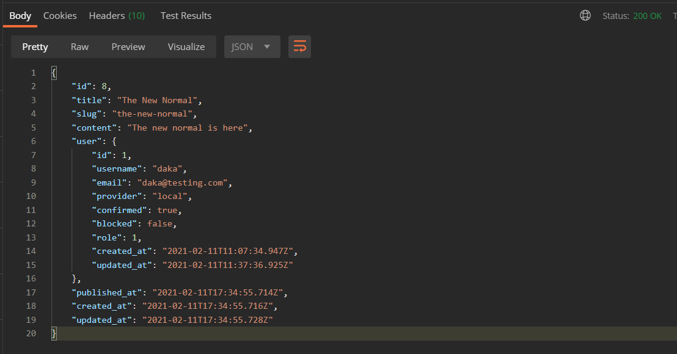This screenshot has width=677, height=354.
Task: Click the "local" provider value
Action: coord(170,196)
